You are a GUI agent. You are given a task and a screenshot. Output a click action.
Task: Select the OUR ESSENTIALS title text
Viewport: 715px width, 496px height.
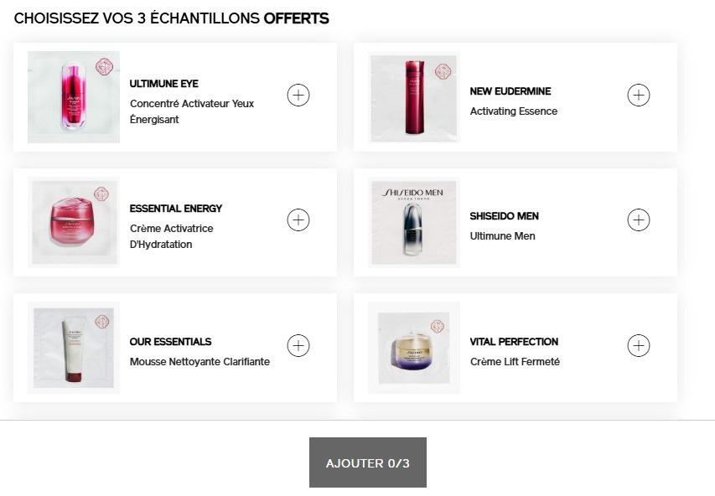(170, 342)
